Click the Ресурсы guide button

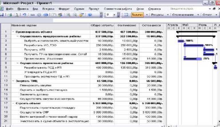[x=157, y=15]
